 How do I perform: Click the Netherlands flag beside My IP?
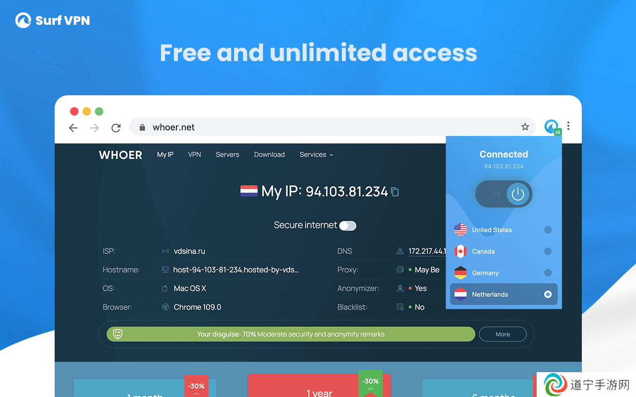tap(249, 191)
